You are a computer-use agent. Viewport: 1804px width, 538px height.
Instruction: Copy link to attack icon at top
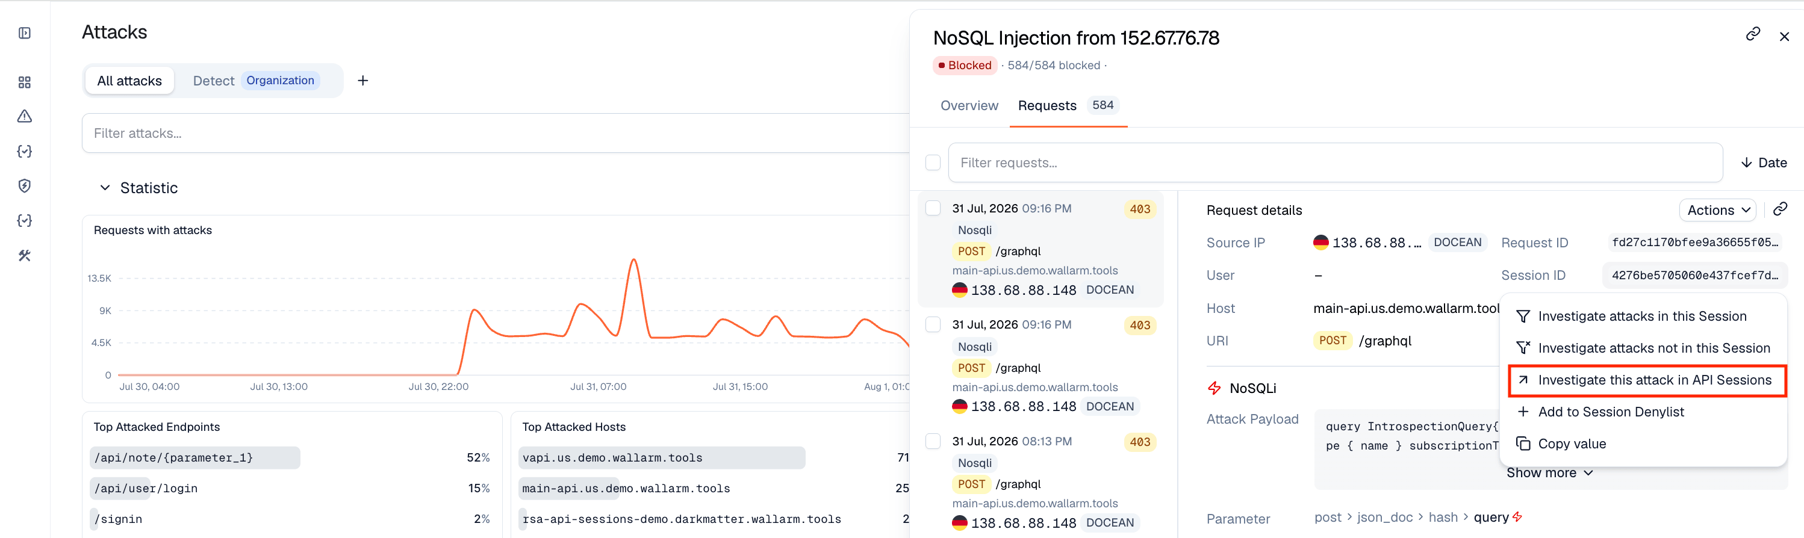(x=1753, y=34)
